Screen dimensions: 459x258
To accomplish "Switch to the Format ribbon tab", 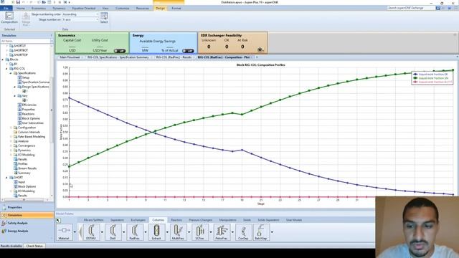I will (x=176, y=8).
